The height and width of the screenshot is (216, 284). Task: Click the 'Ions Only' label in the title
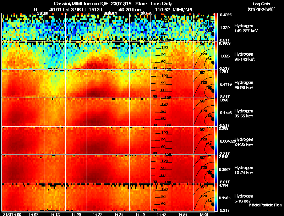[x=162, y=4]
